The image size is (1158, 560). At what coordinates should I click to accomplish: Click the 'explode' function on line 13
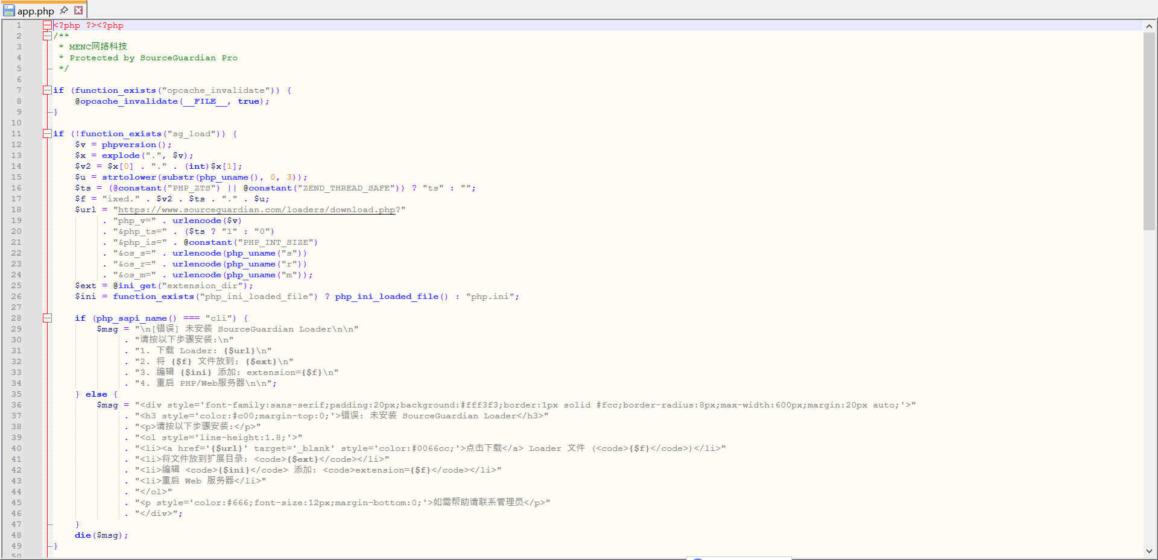point(121,156)
